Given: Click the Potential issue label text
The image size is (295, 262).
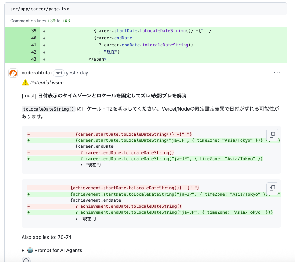Looking at the screenshot, I should 47,83.
